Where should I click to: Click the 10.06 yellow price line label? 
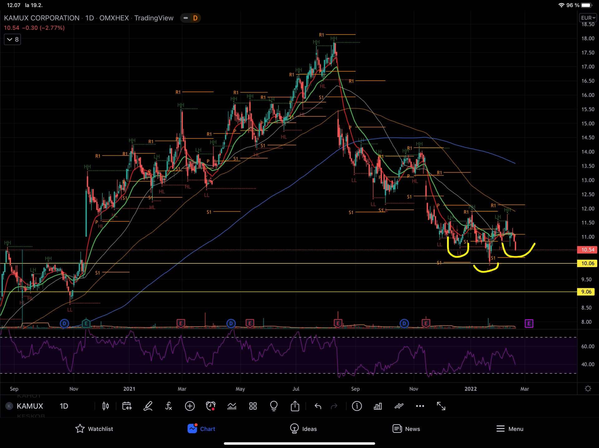coord(587,263)
